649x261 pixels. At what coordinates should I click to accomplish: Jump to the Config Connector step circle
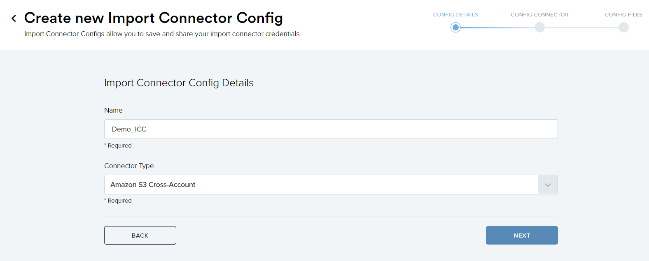[x=539, y=28]
